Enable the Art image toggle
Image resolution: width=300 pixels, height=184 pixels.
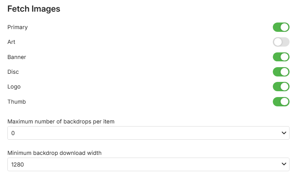[x=281, y=42]
